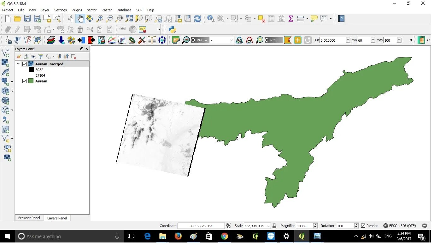The width and height of the screenshot is (434, 245).
Task: Click the Cortana Ask me anything search box
Action: tap(69, 236)
